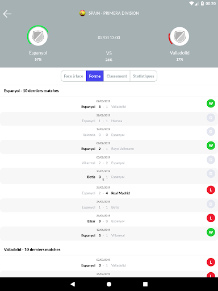Screen dimensions: 218x291
Task: Open the Classement tab
Action: 117,76
